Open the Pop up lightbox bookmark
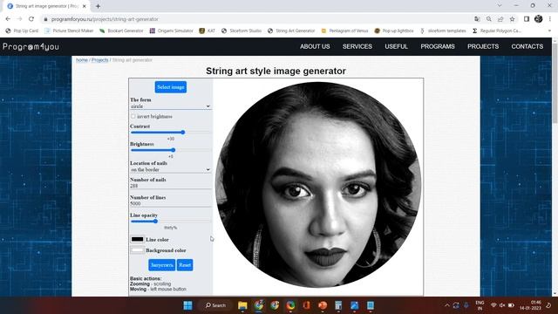The width and height of the screenshot is (558, 314). pyautogui.click(x=394, y=31)
